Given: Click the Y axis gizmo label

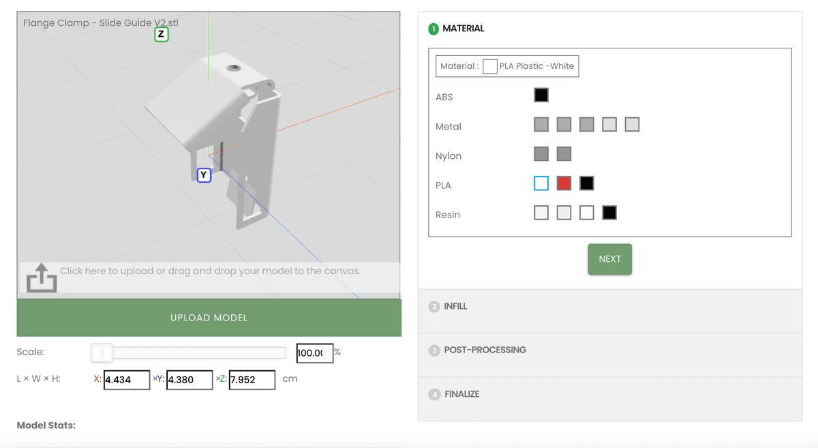Looking at the screenshot, I should tap(203, 175).
